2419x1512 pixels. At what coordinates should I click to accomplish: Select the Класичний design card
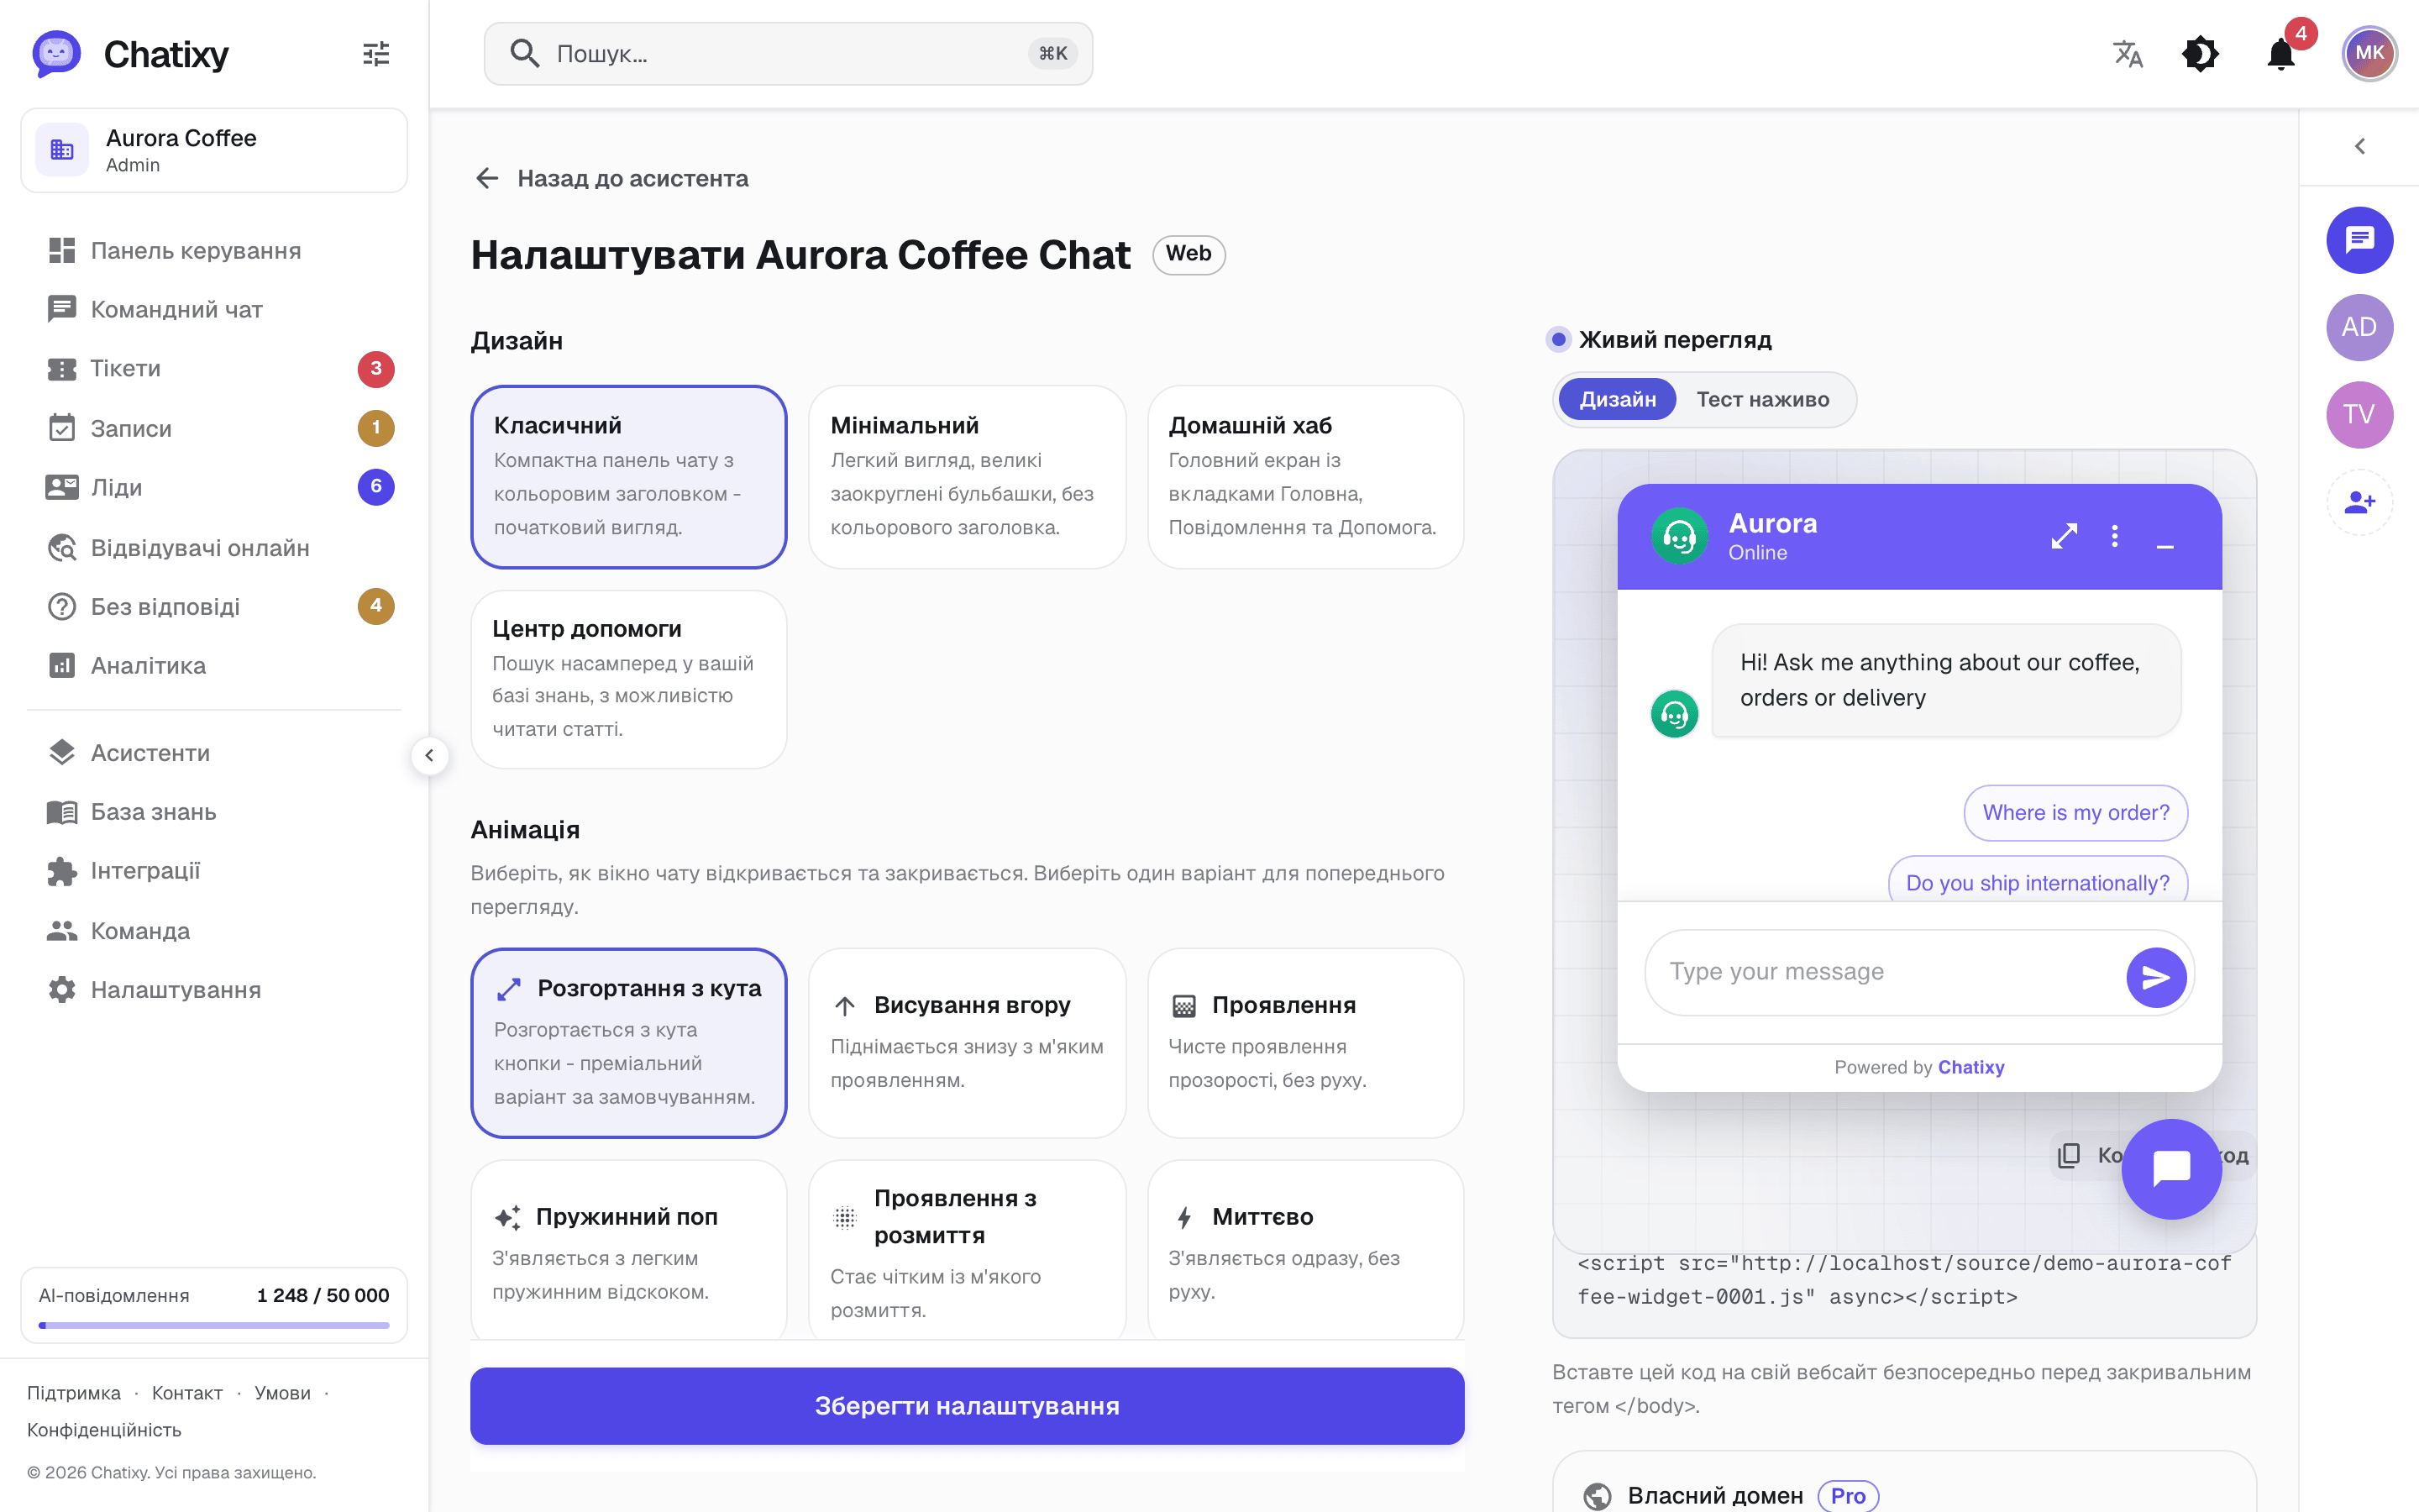[629, 477]
